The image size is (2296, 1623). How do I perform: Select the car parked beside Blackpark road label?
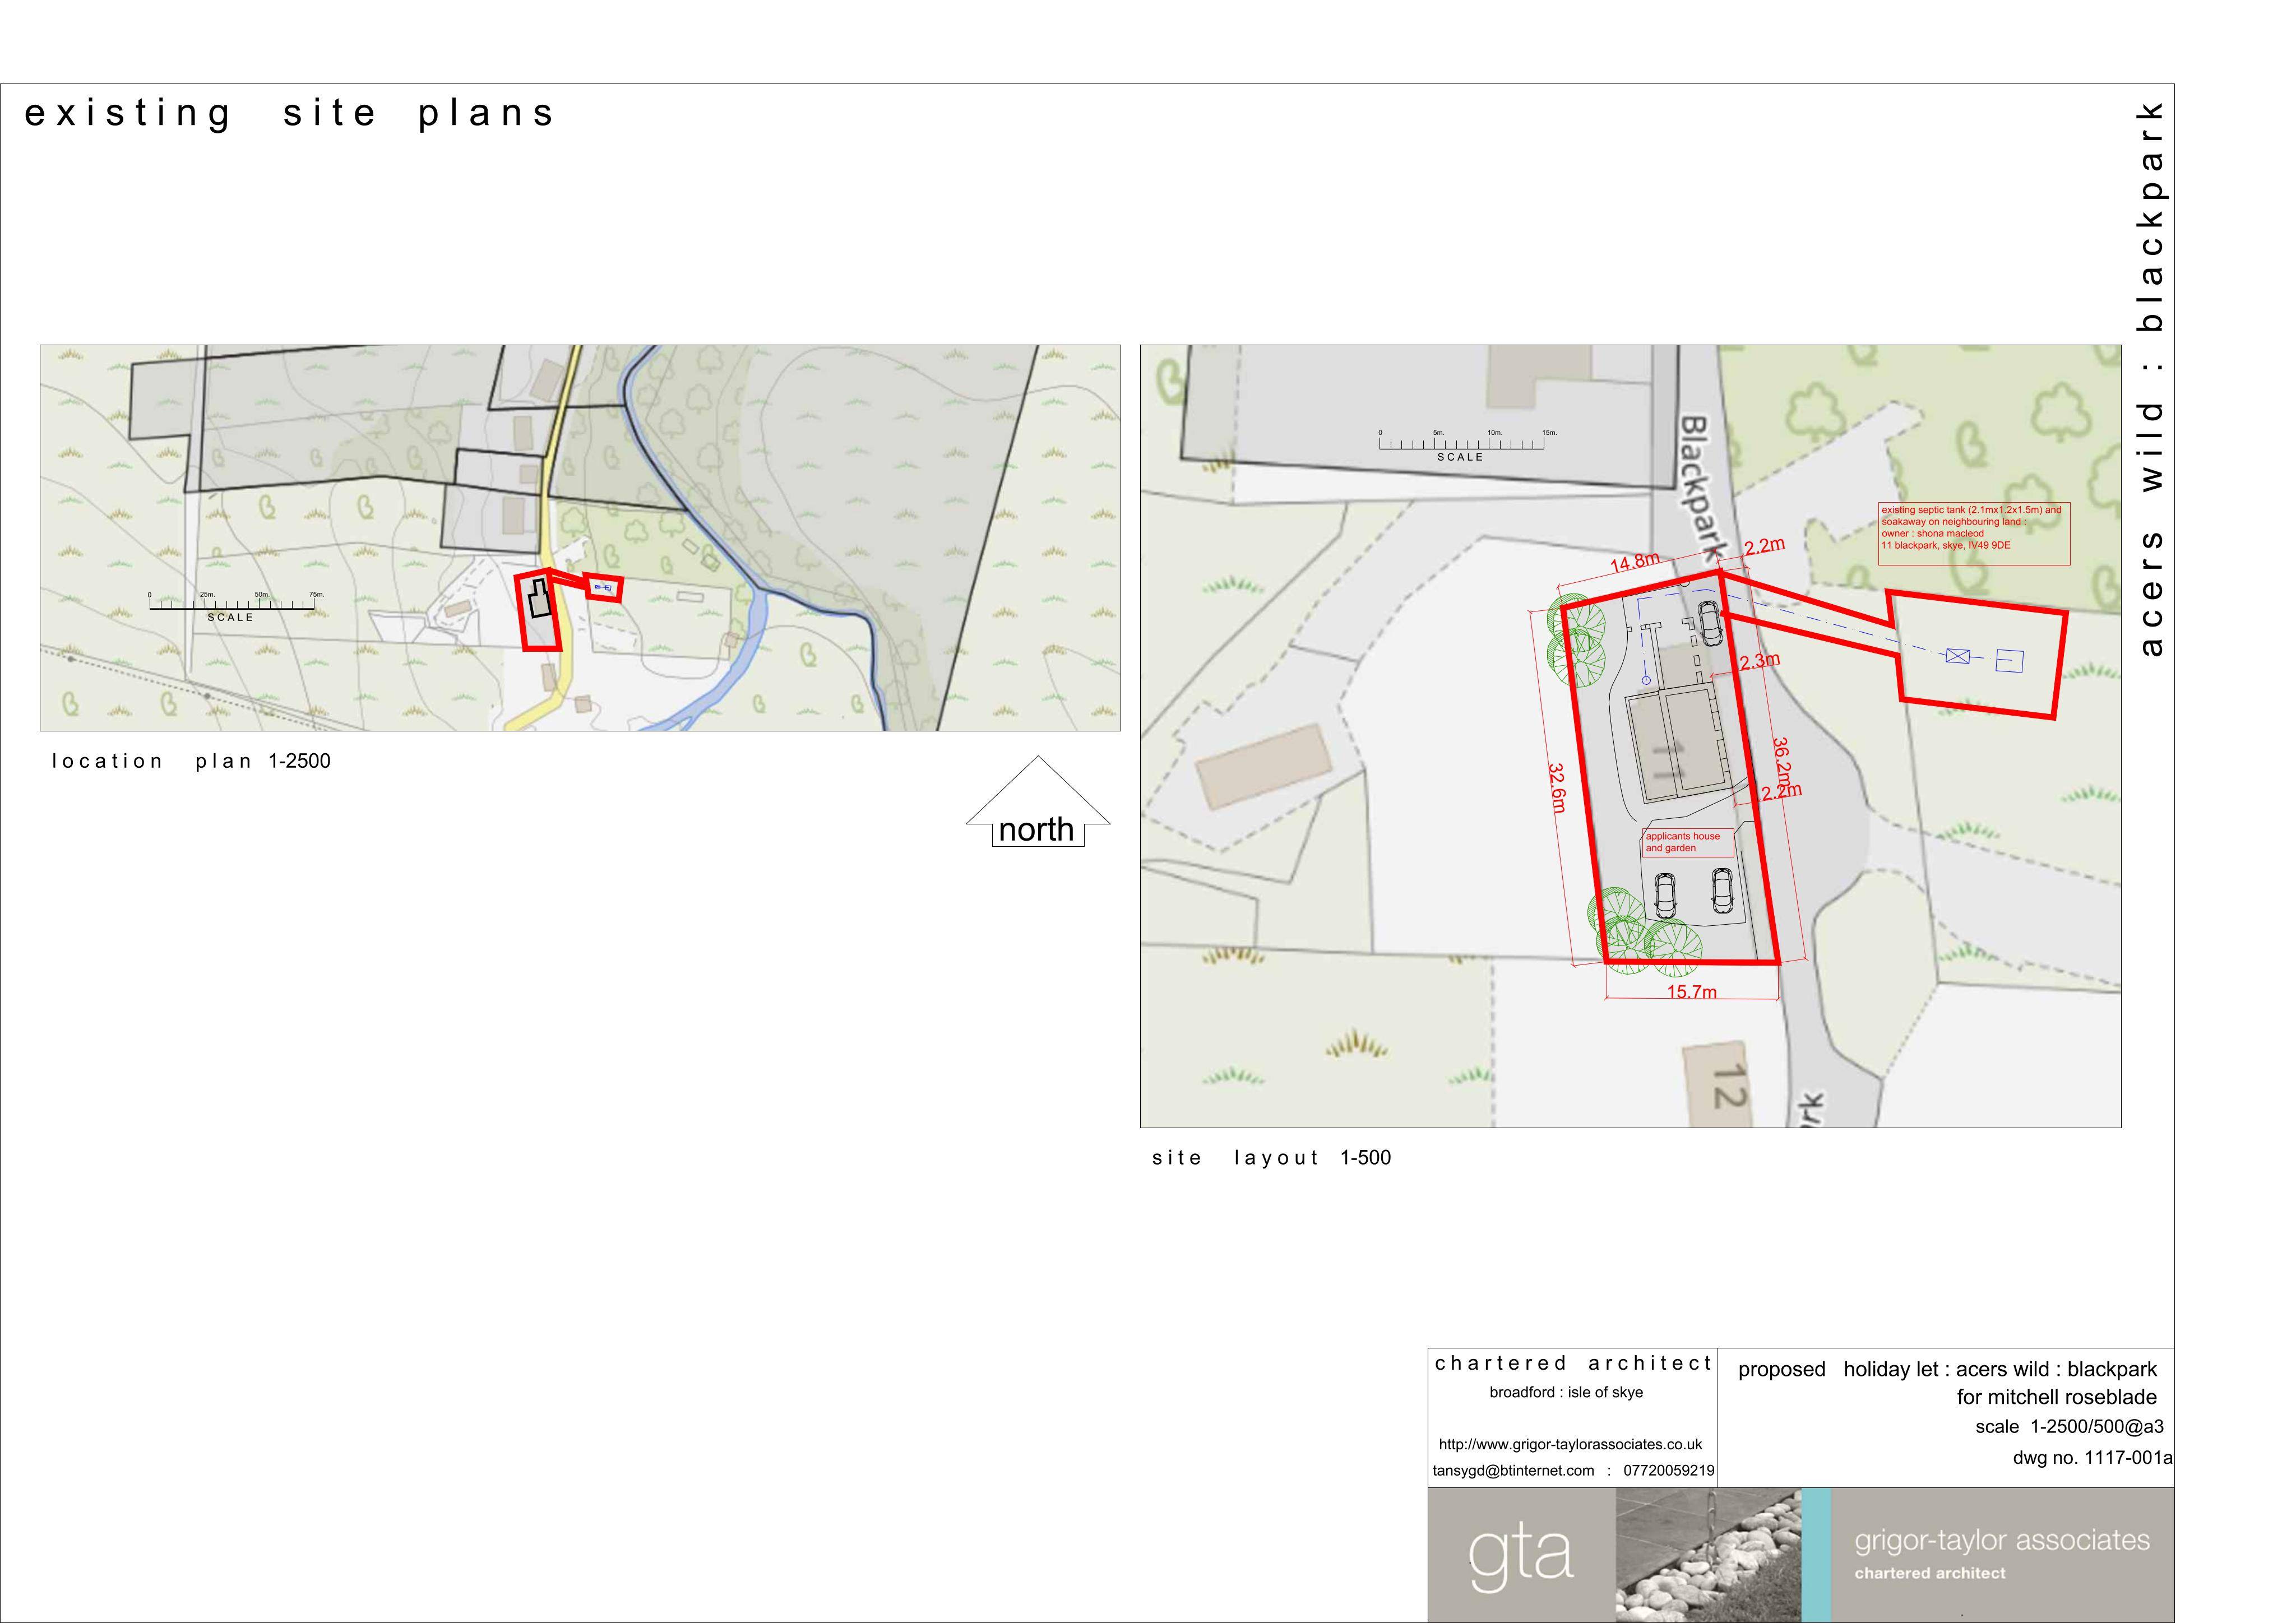point(1709,624)
